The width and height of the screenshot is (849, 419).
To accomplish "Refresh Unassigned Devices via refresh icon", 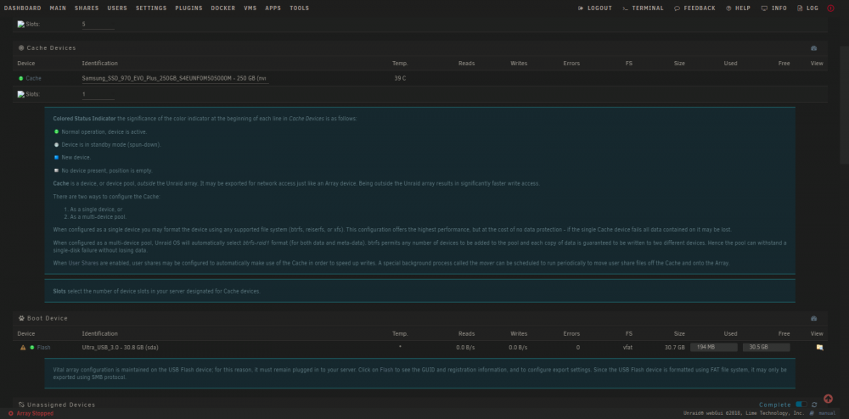I will (x=814, y=405).
